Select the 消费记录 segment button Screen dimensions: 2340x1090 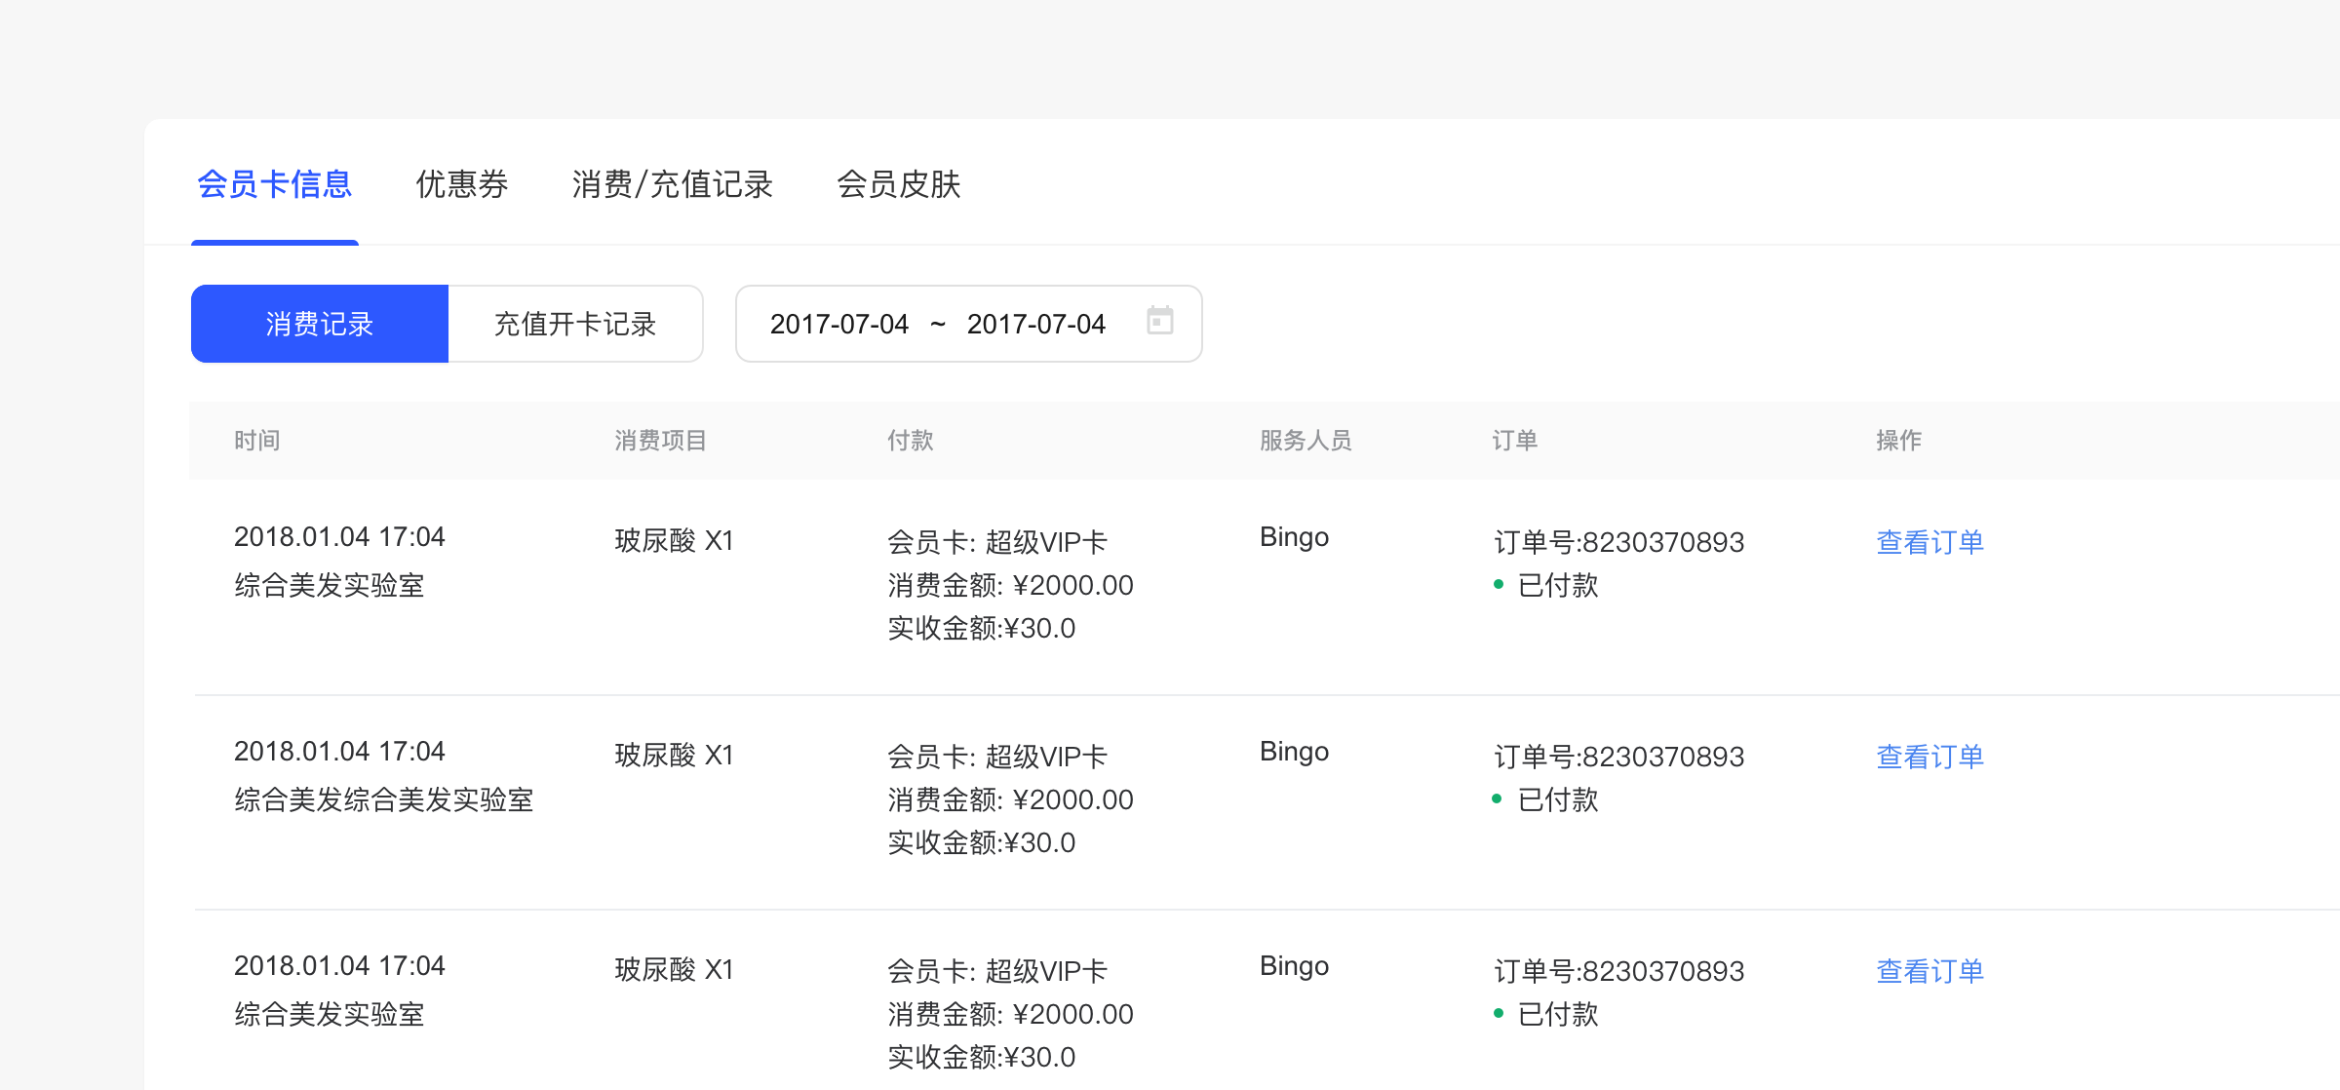320,324
